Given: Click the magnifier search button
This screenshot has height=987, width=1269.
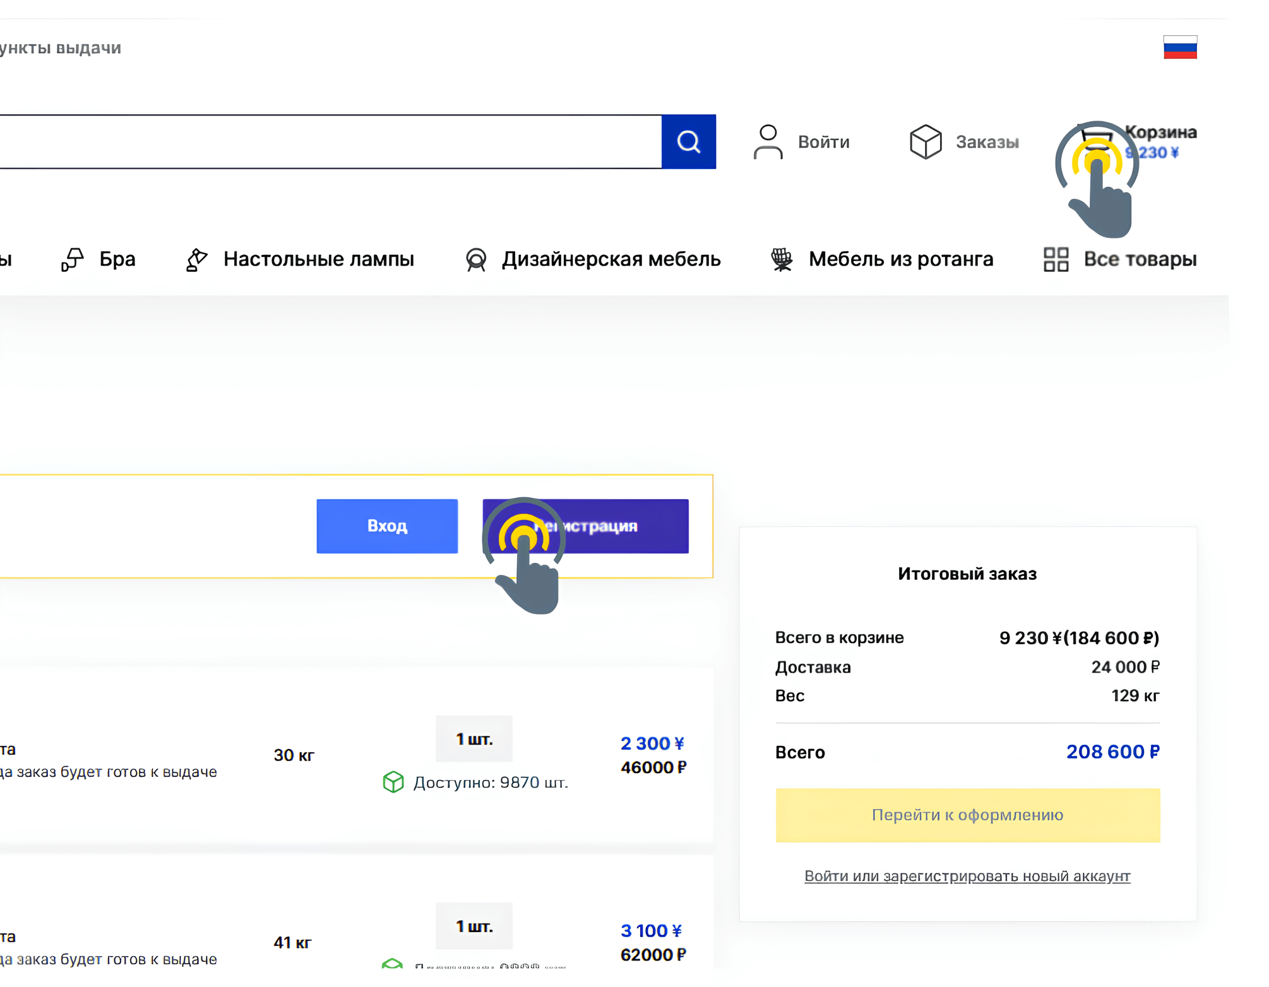Looking at the screenshot, I should pyautogui.click(x=688, y=142).
